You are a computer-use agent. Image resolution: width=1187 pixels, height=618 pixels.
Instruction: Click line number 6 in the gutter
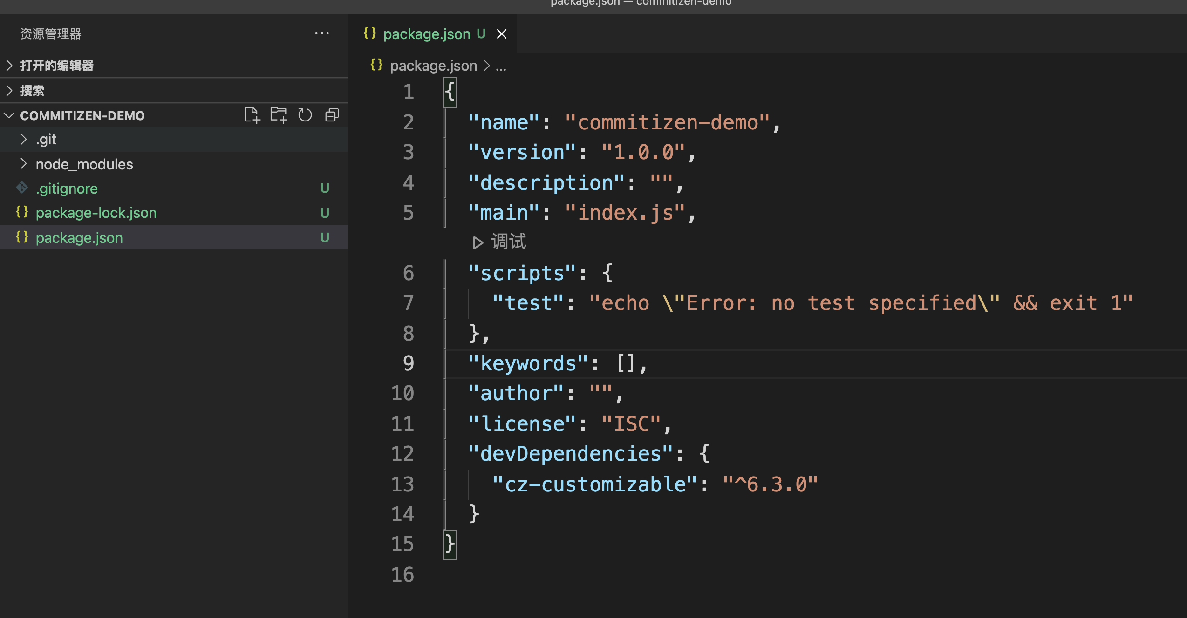(408, 273)
